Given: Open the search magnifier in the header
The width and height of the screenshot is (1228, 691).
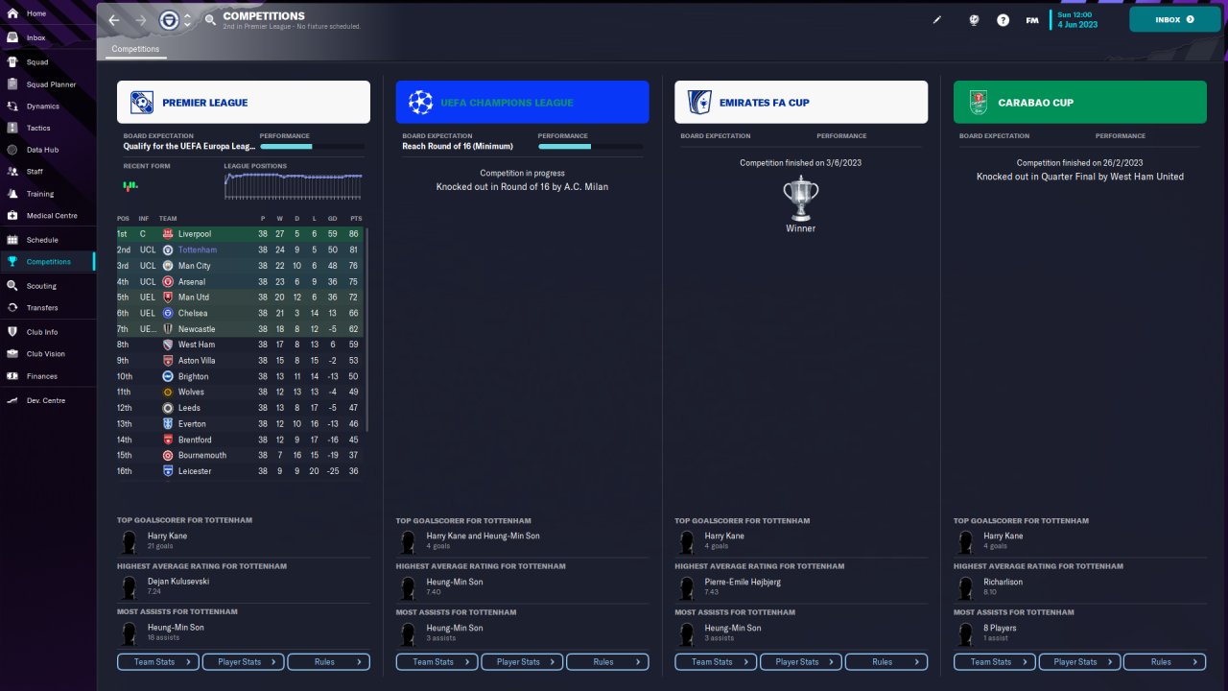Looking at the screenshot, I should click(x=210, y=20).
